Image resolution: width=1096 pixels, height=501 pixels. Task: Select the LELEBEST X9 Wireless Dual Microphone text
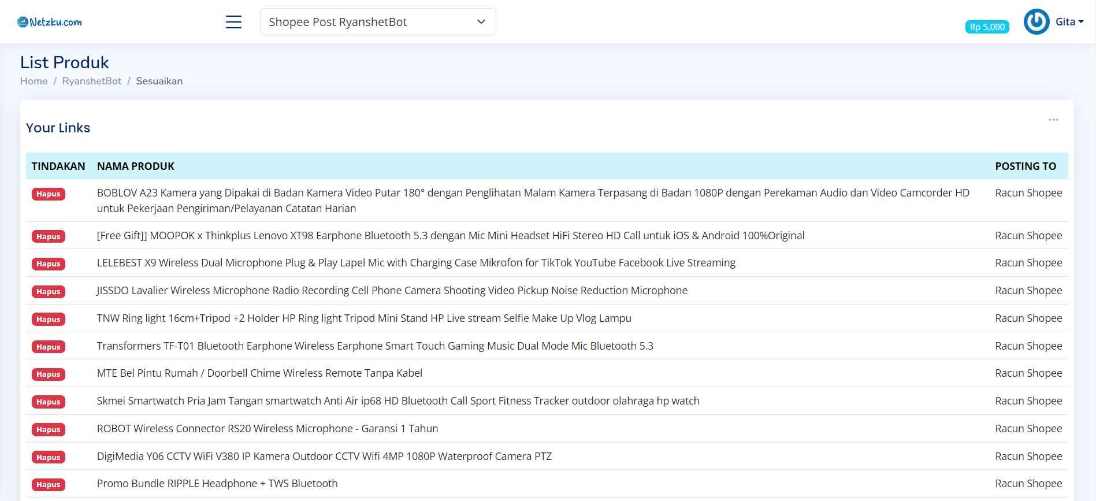tap(416, 262)
